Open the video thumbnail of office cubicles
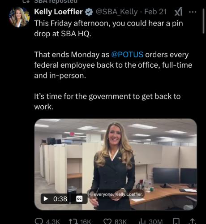 116,164
